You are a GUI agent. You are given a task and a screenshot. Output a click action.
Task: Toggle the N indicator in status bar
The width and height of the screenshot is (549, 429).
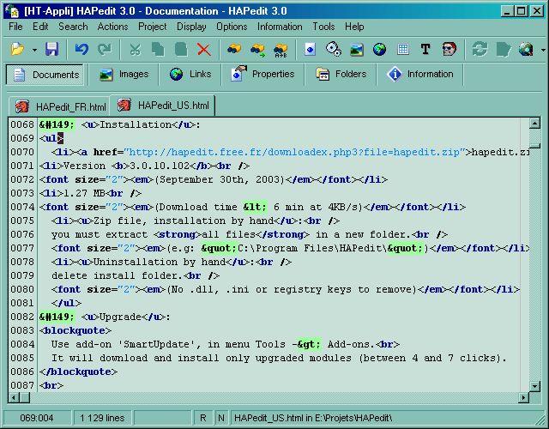click(x=221, y=418)
